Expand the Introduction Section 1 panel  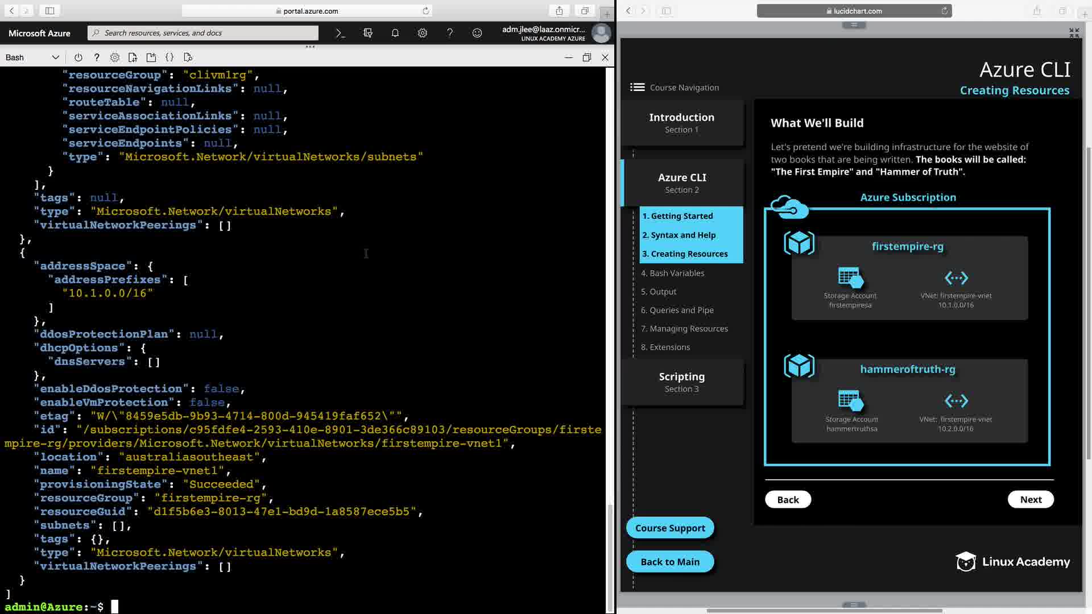click(x=681, y=123)
